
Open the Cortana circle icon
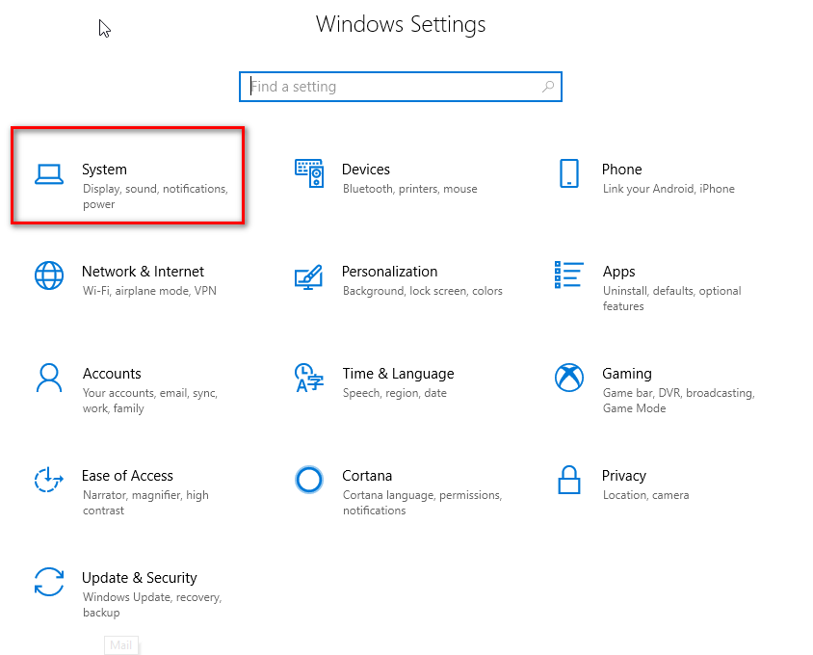308,480
